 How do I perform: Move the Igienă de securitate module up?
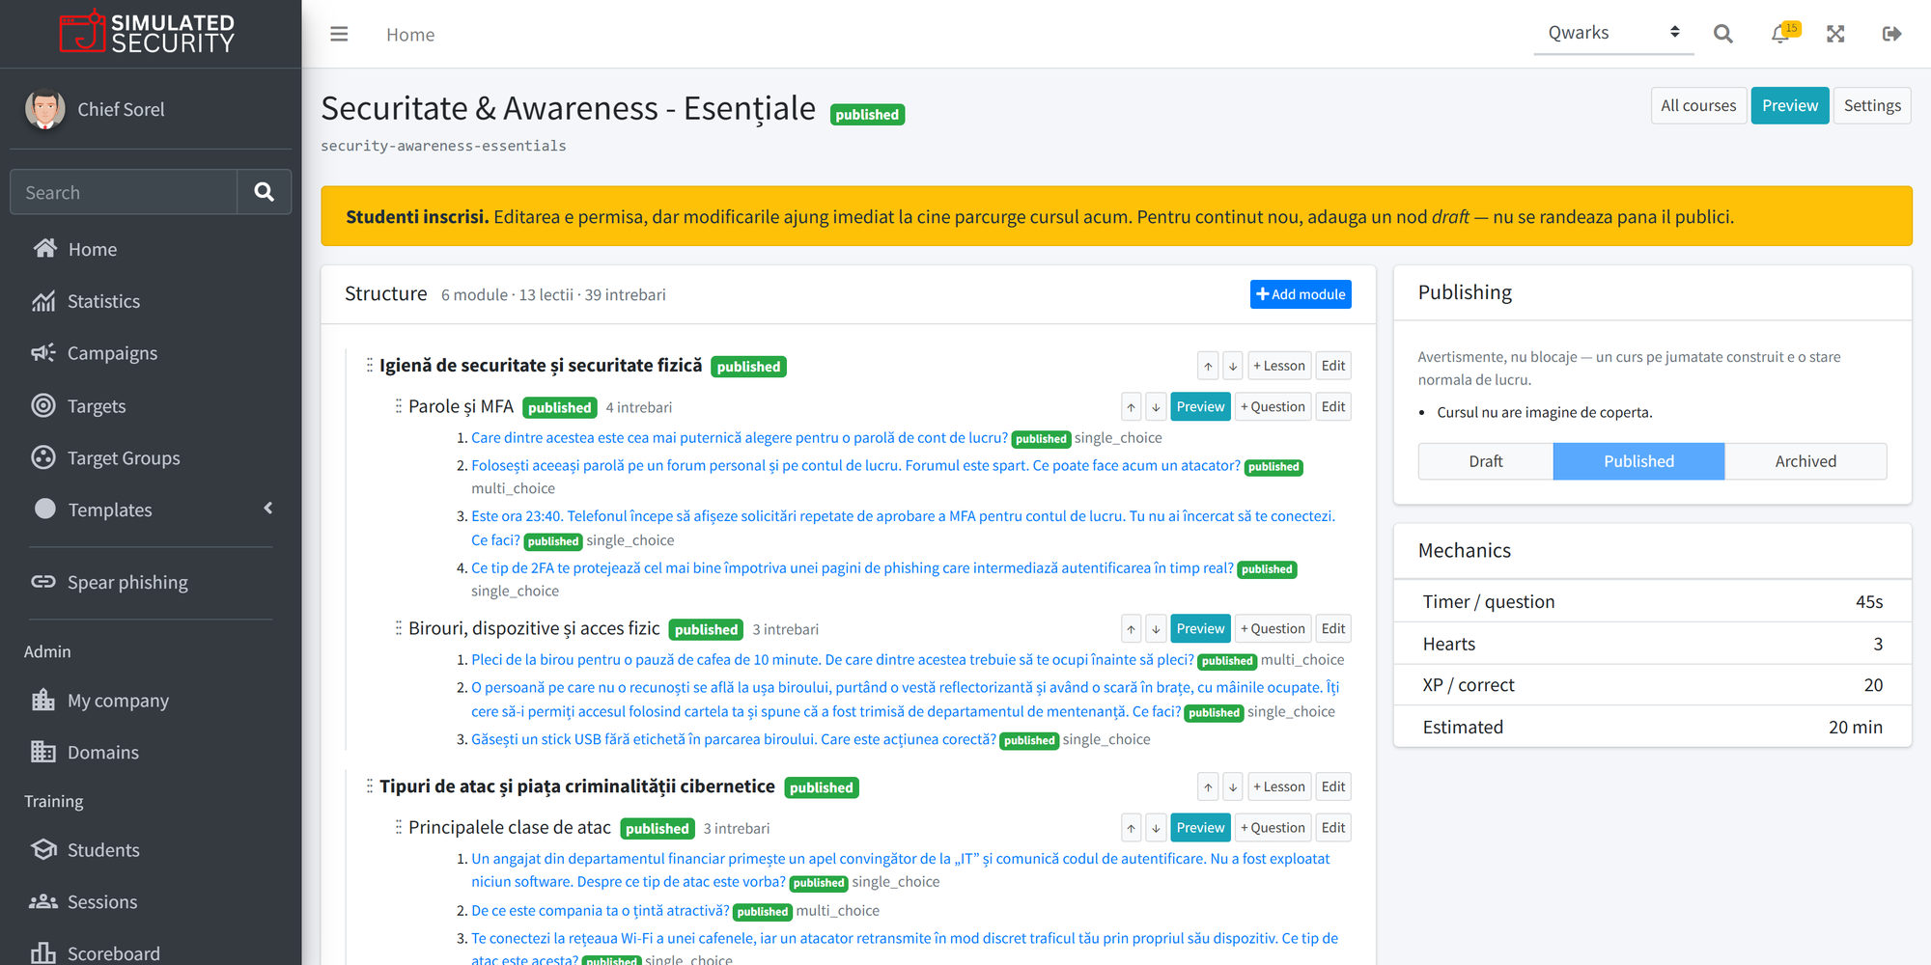tap(1208, 366)
